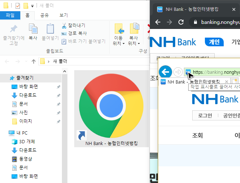Open new tab in IE
This screenshot has width=240, height=183.
235,81
